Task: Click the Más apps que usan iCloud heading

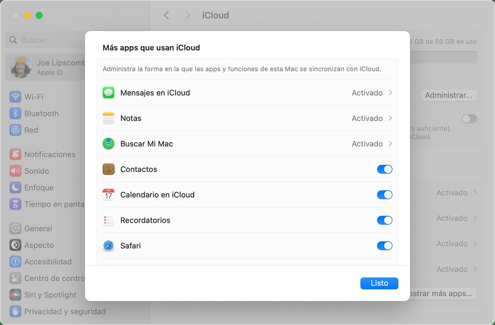Action: tap(151, 48)
